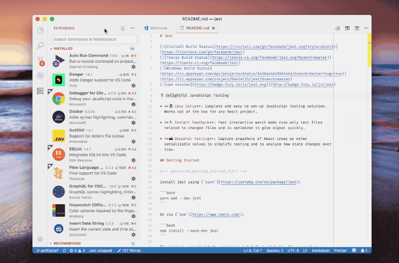The image size is (399, 263).
Task: Change end of line sequence LF
Action: (305, 251)
